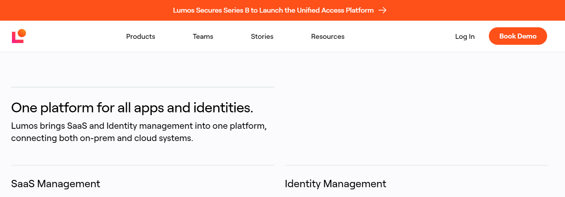This screenshot has width=565, height=197.
Task: Open the Teams menu
Action: (203, 36)
